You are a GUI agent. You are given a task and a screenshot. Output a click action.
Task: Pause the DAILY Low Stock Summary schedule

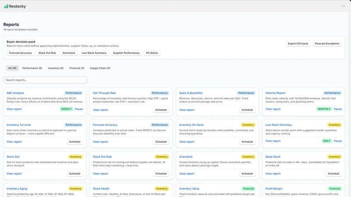337,141
